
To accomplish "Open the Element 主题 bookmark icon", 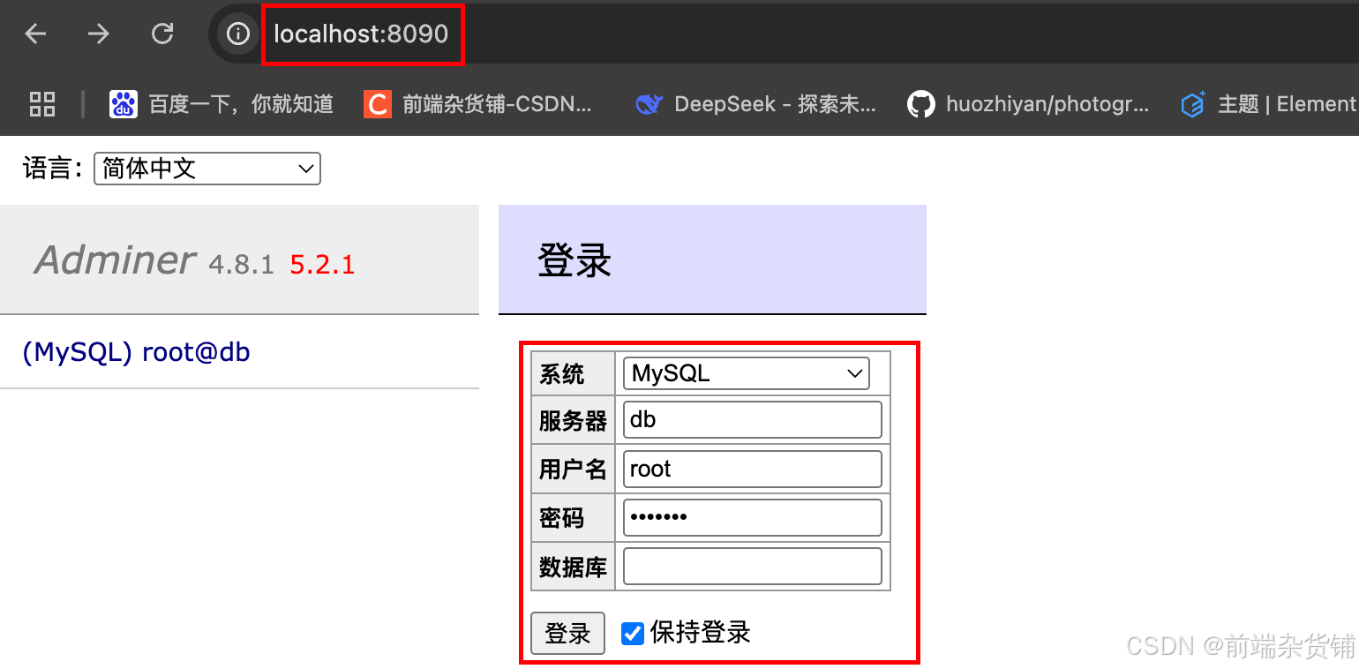I will pyautogui.click(x=1193, y=104).
